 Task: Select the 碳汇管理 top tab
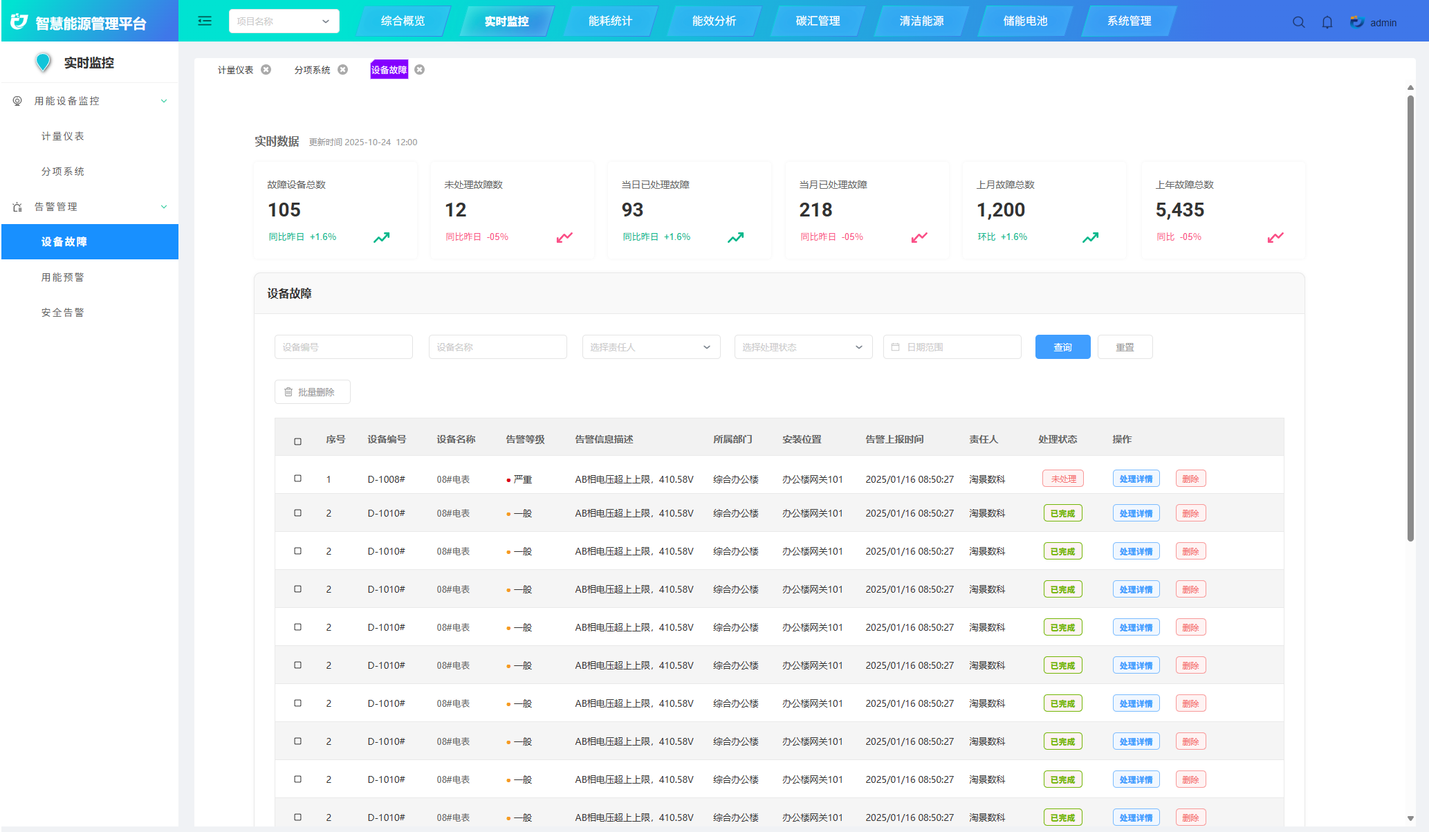pyautogui.click(x=818, y=21)
